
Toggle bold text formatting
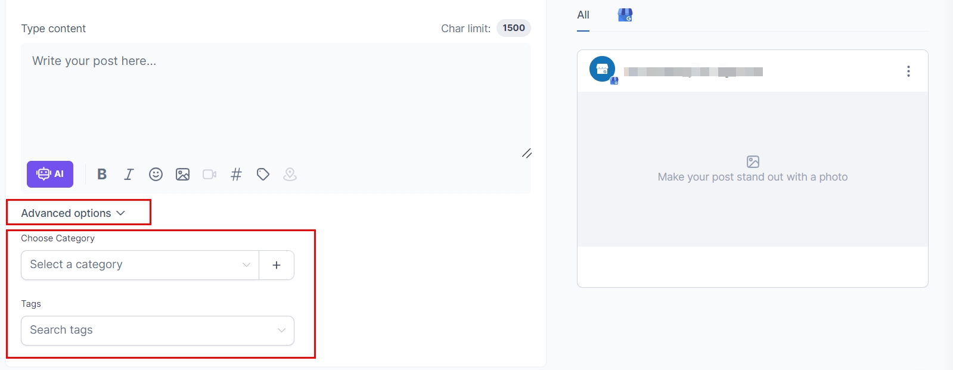[102, 174]
